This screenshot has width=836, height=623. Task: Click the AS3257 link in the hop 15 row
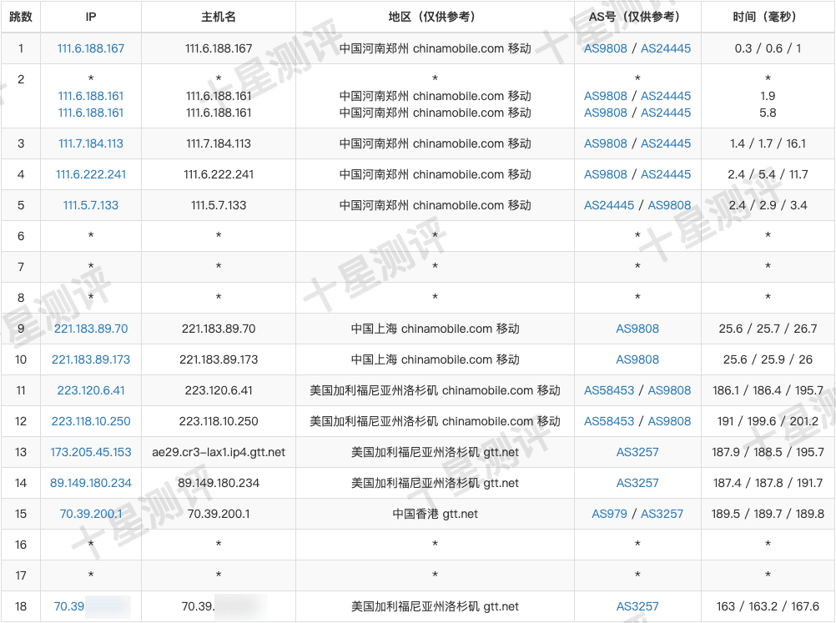point(662,515)
